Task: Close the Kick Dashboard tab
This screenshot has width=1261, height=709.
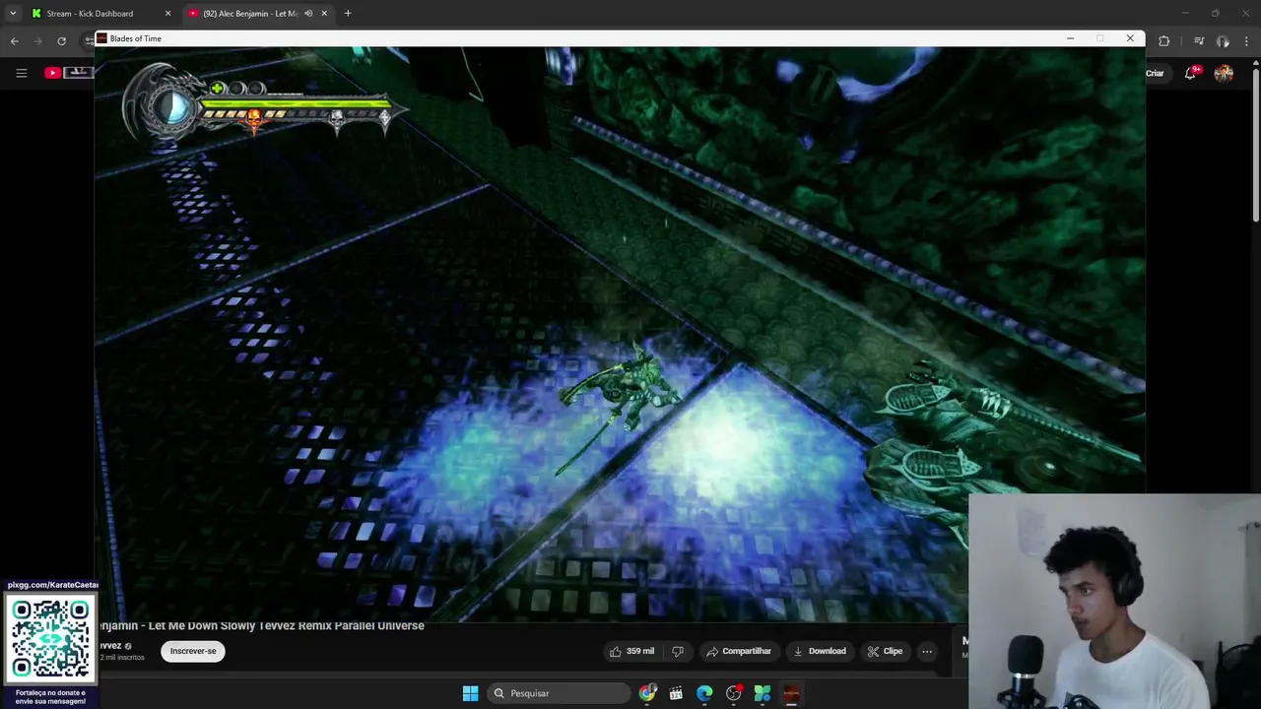Action: pyautogui.click(x=167, y=14)
